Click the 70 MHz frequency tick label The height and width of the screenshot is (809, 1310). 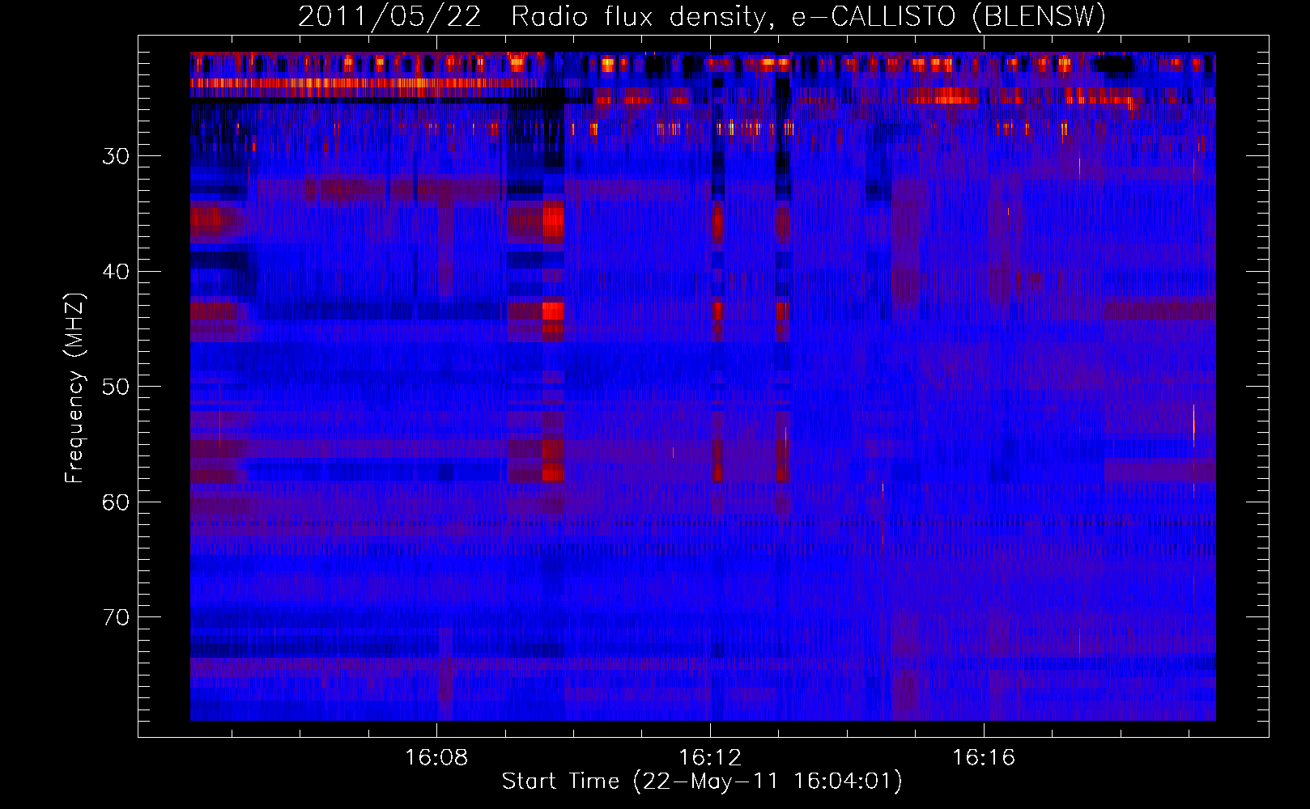click(116, 617)
